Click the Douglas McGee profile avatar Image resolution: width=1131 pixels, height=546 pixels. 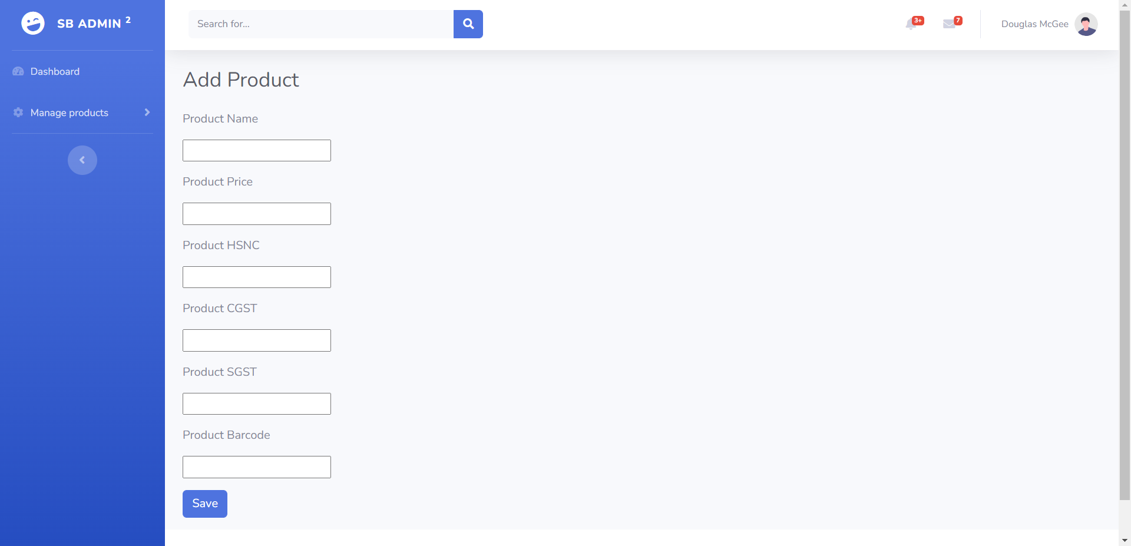coord(1087,24)
